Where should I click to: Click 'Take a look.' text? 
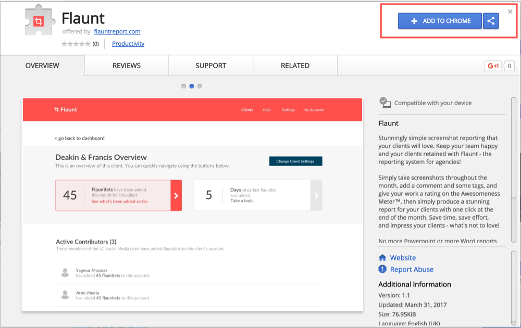pos(242,200)
